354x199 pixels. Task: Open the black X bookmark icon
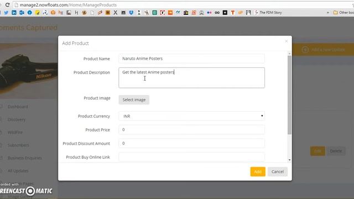[116, 13]
